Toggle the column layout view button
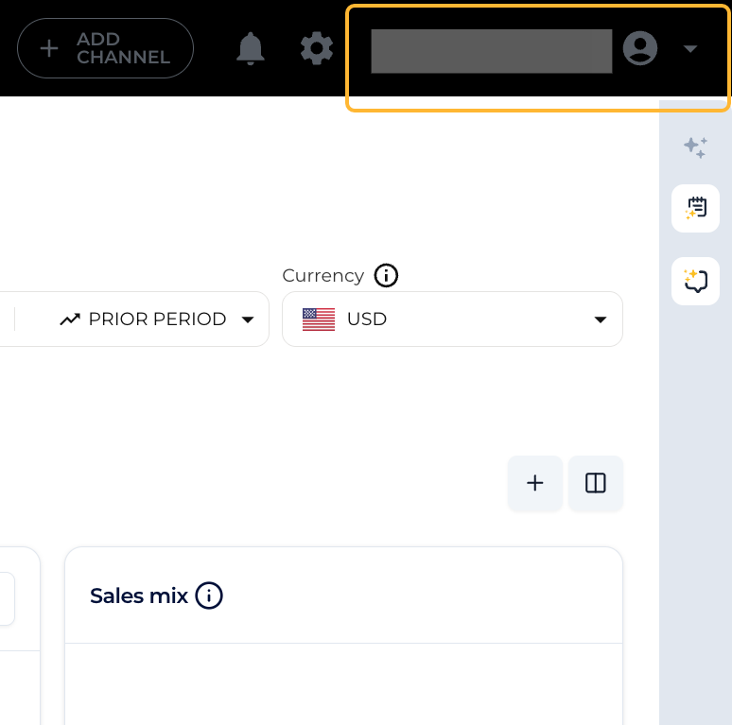Image resolution: width=732 pixels, height=725 pixels. tap(596, 483)
